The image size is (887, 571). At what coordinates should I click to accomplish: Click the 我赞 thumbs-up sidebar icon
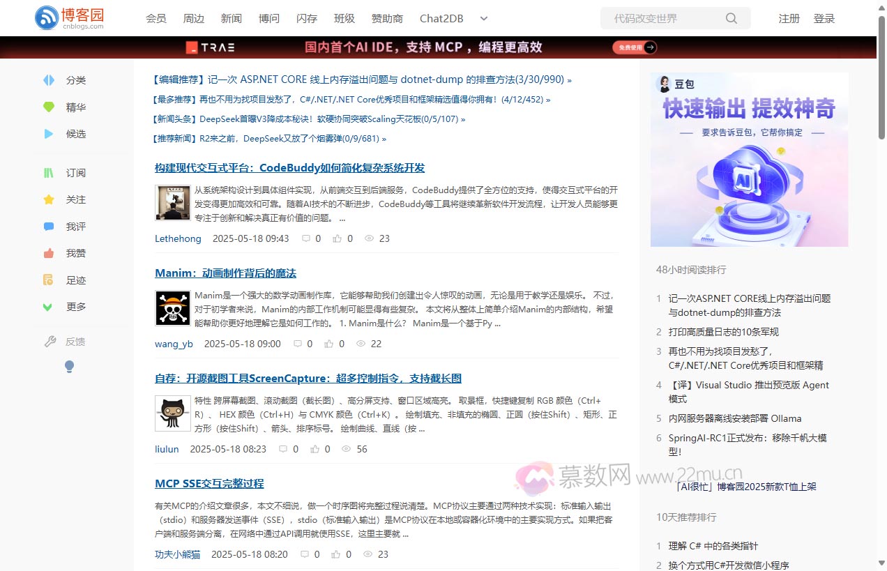coord(48,254)
